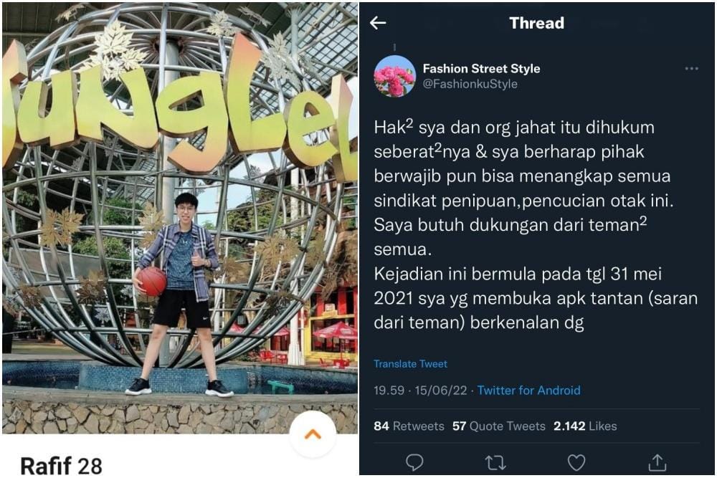The image size is (717, 478).
Task: Open the tweet's three-dot options menu
Action: [x=691, y=69]
